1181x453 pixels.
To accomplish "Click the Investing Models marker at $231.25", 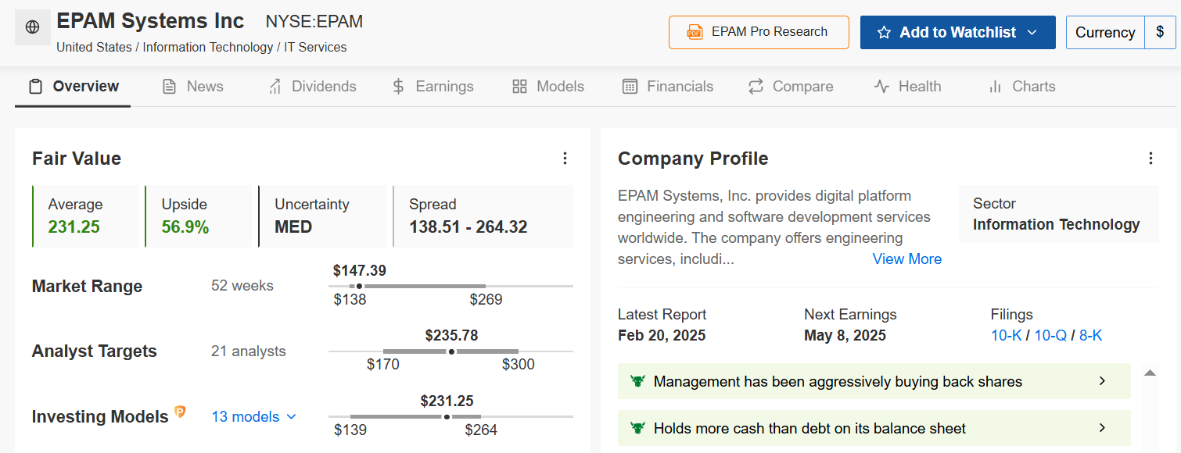I will click(447, 417).
